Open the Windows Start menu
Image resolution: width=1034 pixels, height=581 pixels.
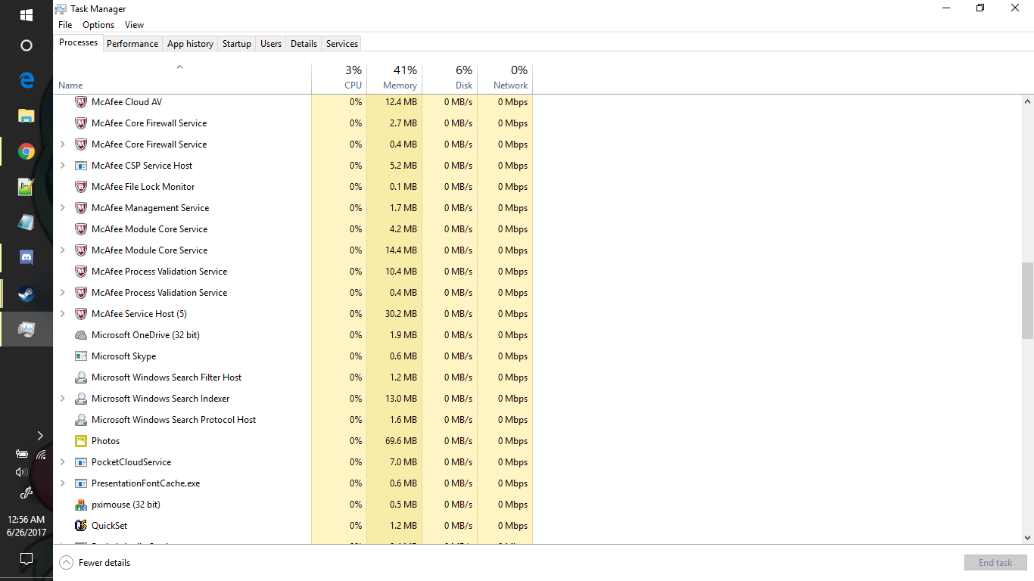(x=26, y=15)
